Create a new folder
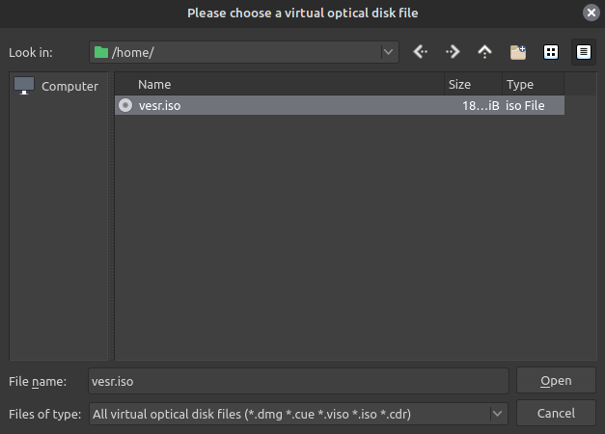605x434 pixels. click(x=518, y=52)
